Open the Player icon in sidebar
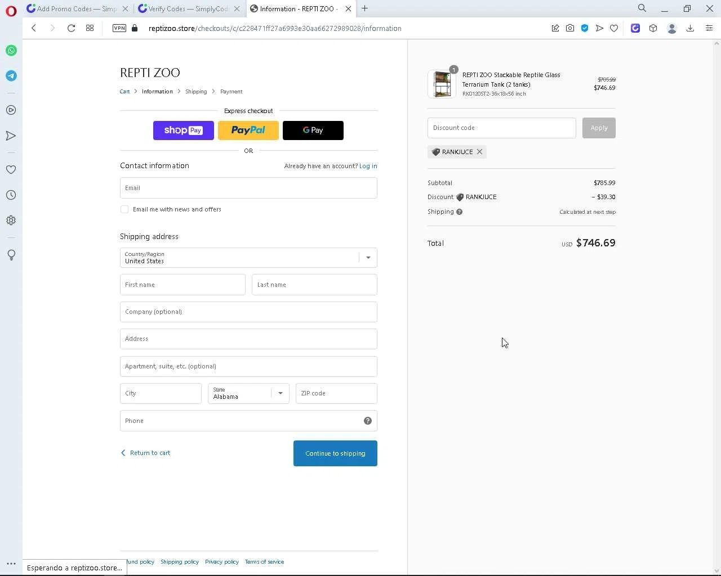 click(x=11, y=110)
